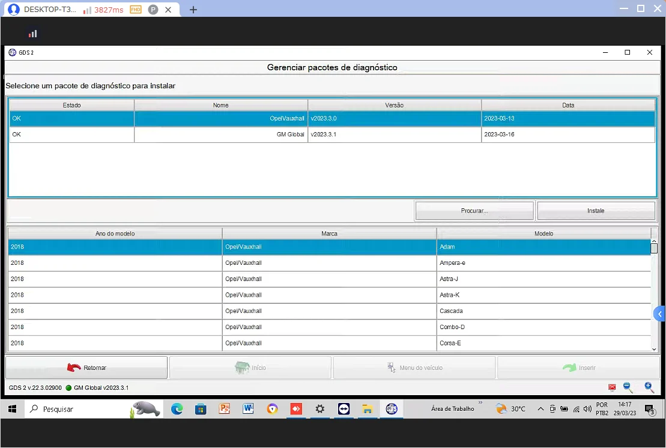Click the Menu do veículo button
This screenshot has width=666, height=448.
click(414, 368)
